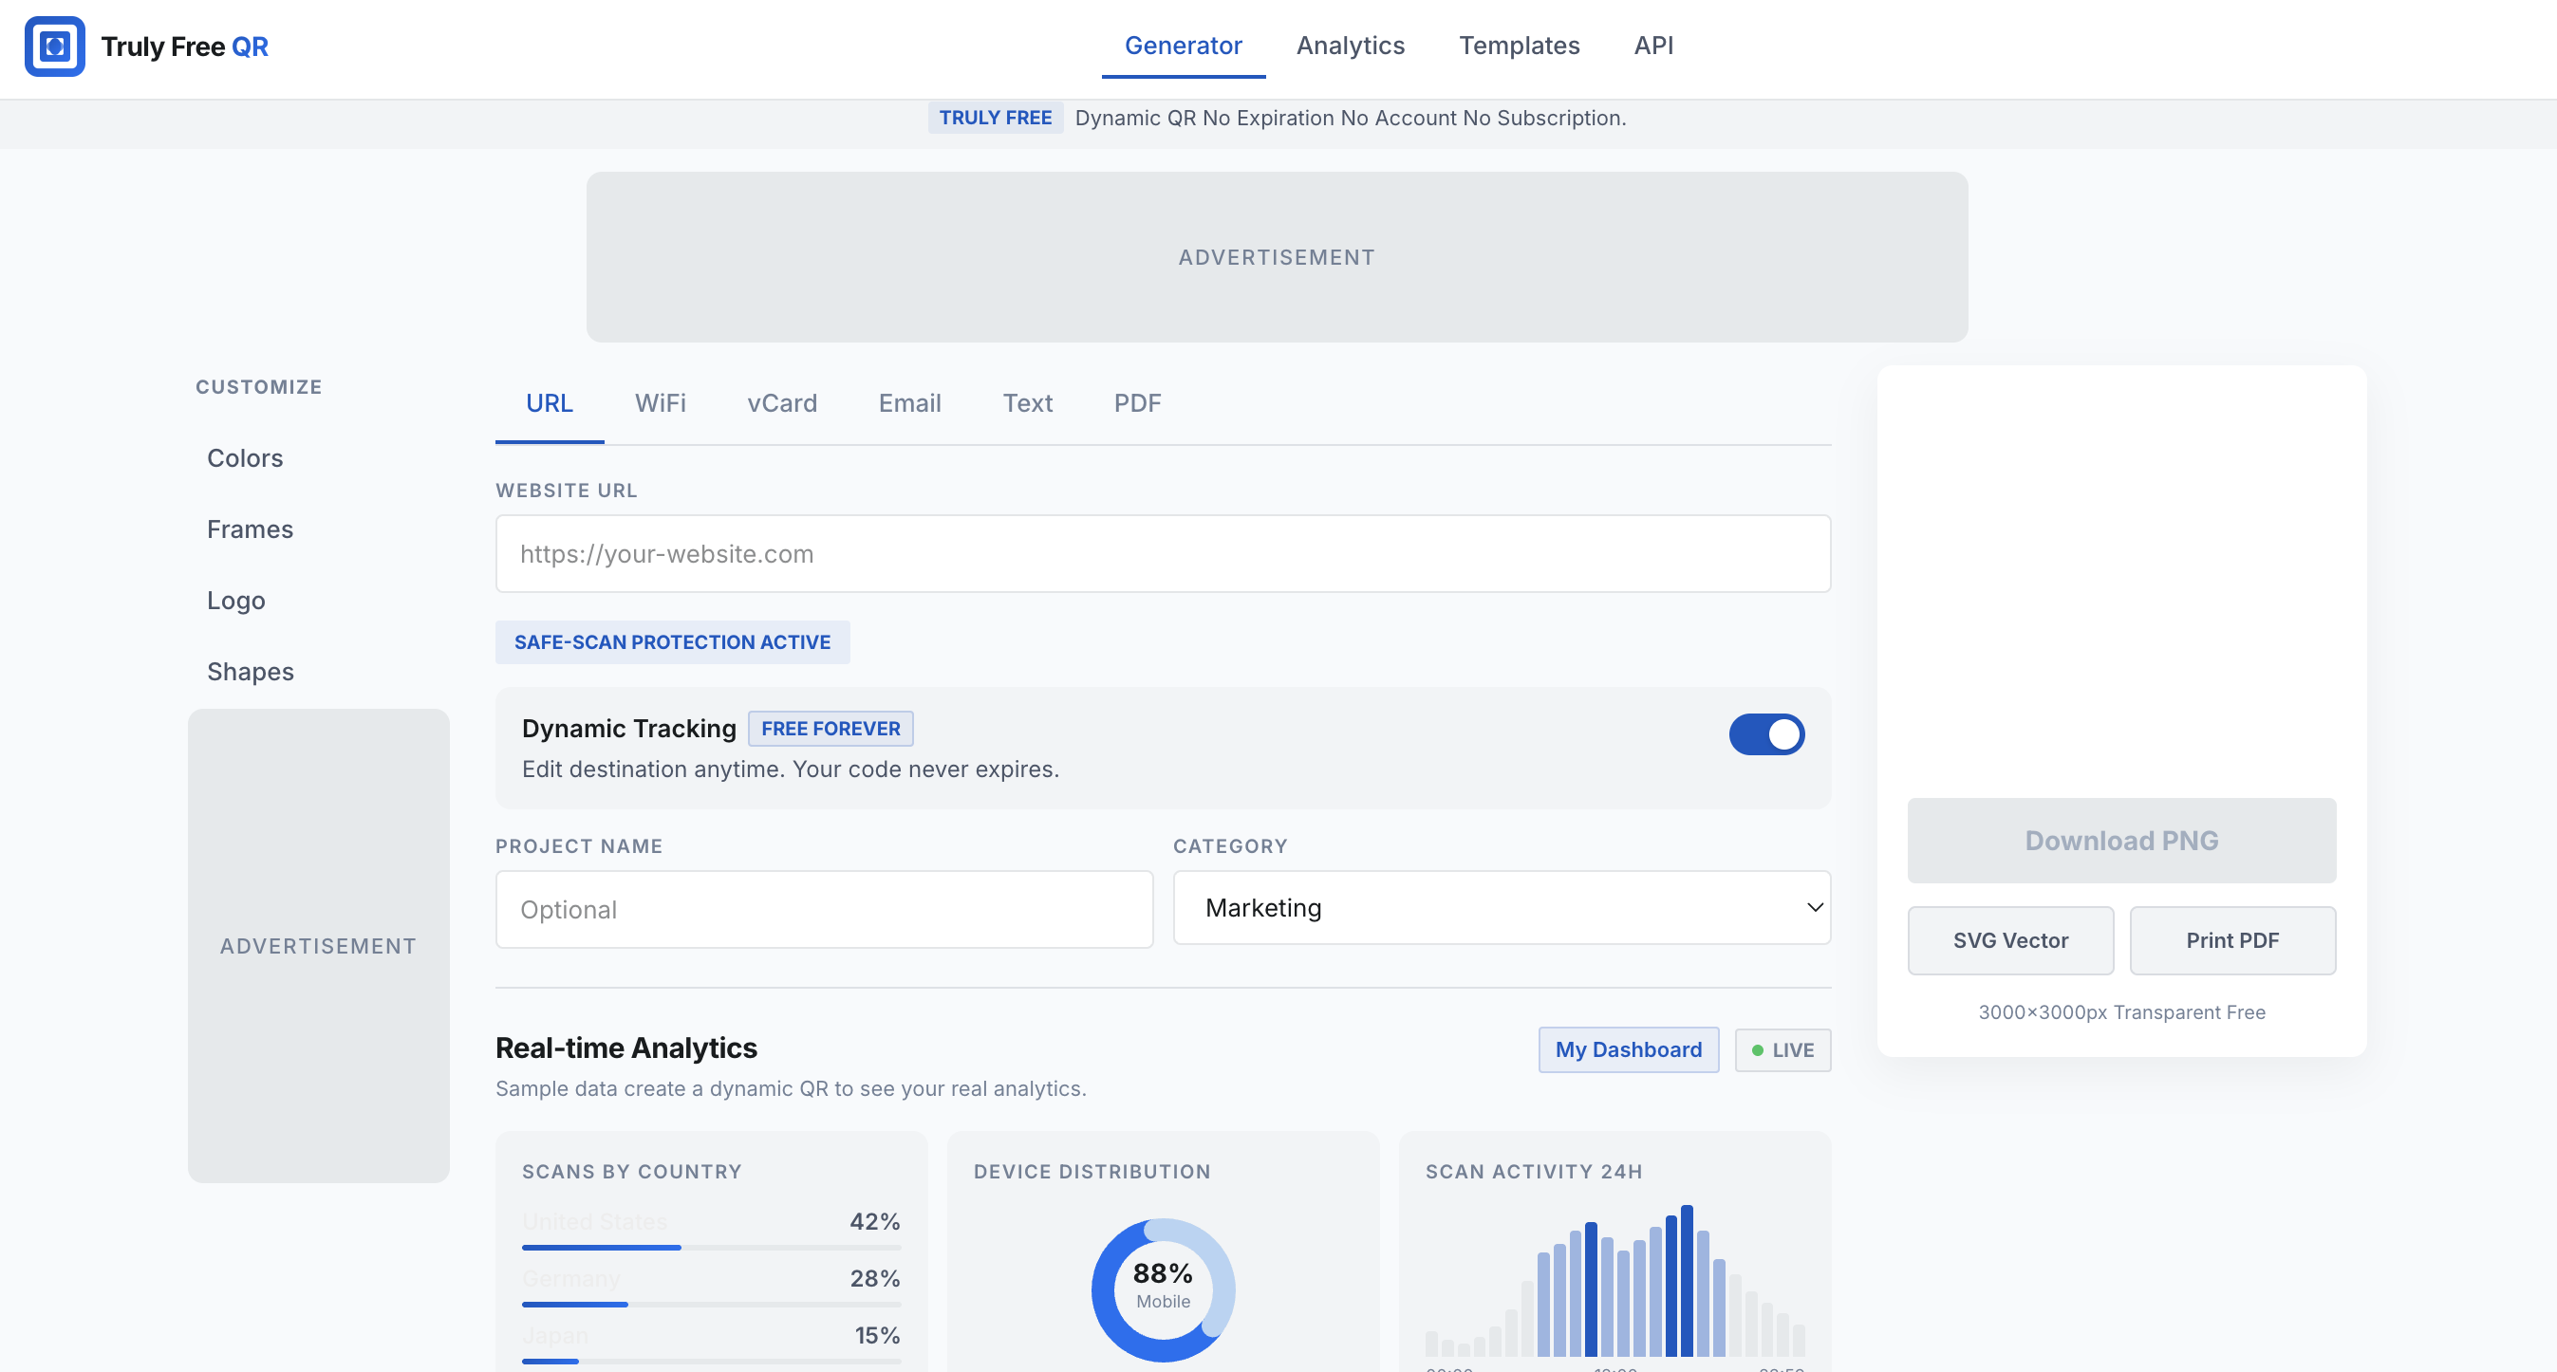Open My Dashboard button

coord(1628,1049)
